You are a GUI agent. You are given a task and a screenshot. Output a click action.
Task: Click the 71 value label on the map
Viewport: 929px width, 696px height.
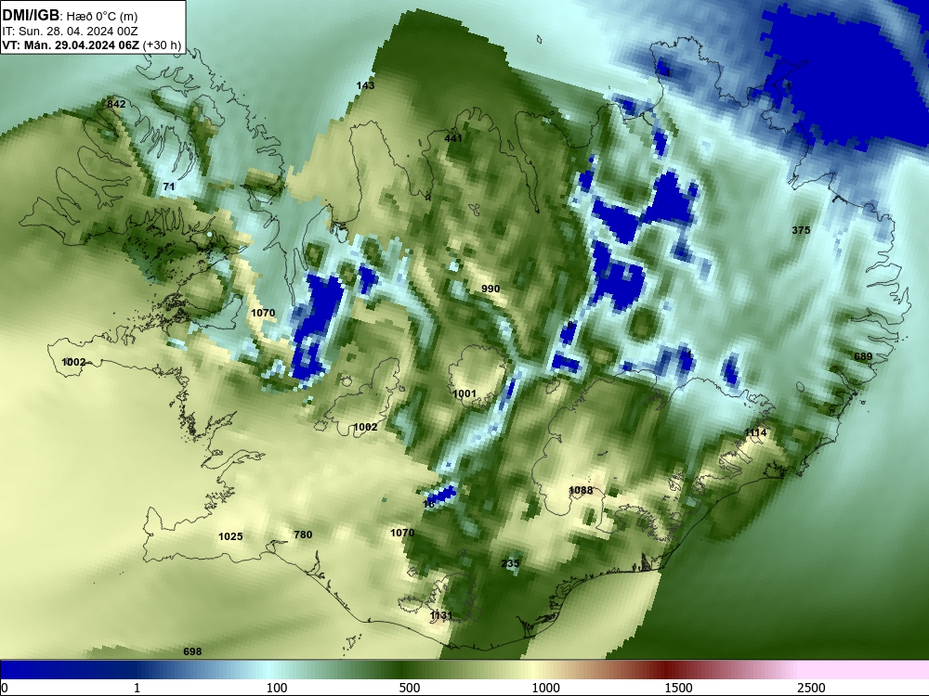click(169, 187)
